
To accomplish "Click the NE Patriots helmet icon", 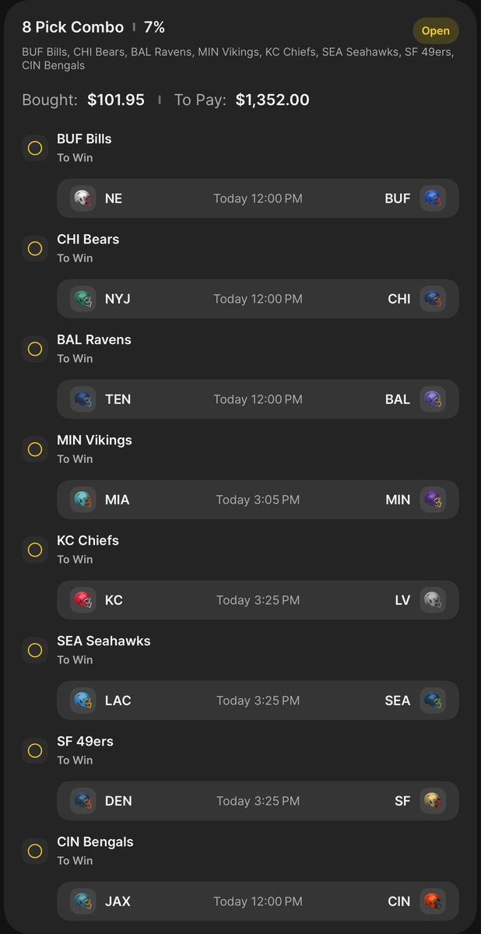I will click(83, 198).
